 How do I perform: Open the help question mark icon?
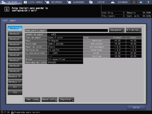pyautogui.click(x=148, y=2)
